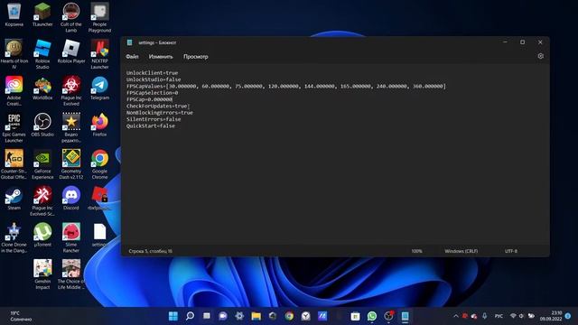The width and height of the screenshot is (578, 325).
Task: Click the UnlockStudio=false line
Action: [154, 79]
